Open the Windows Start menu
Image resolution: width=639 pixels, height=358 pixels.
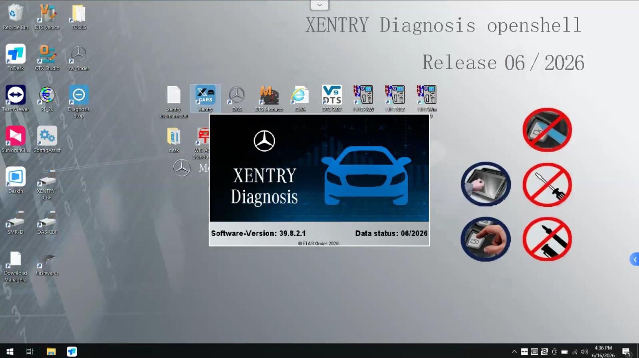pos(10,351)
